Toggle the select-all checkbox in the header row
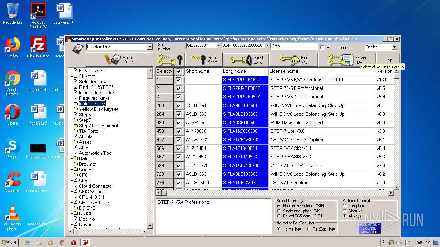440x247 pixels. [x=178, y=71]
